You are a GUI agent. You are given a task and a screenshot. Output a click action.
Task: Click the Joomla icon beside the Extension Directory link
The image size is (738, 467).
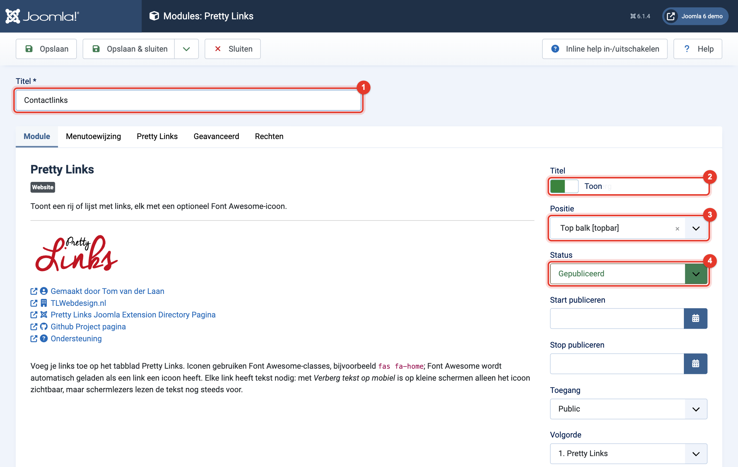[x=44, y=315]
